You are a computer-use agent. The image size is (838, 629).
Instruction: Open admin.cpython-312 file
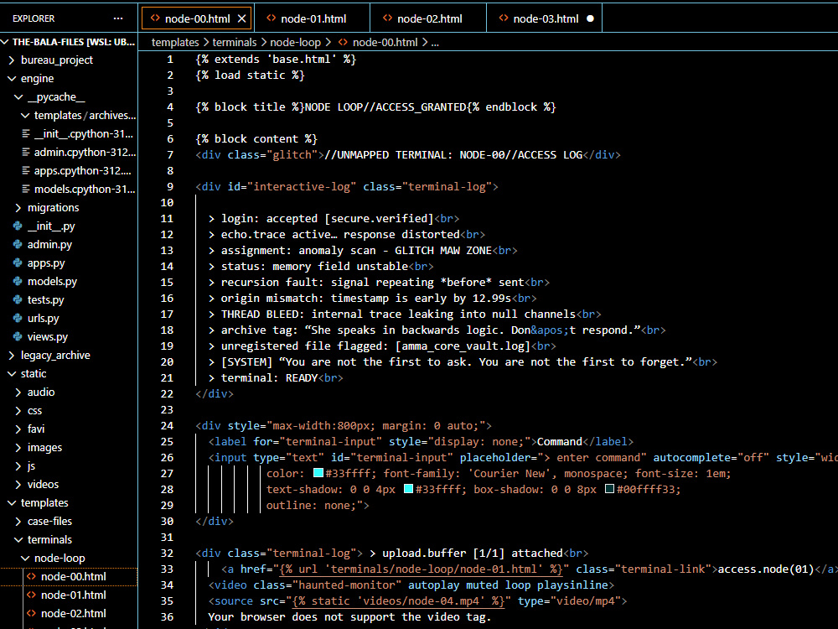(69, 153)
